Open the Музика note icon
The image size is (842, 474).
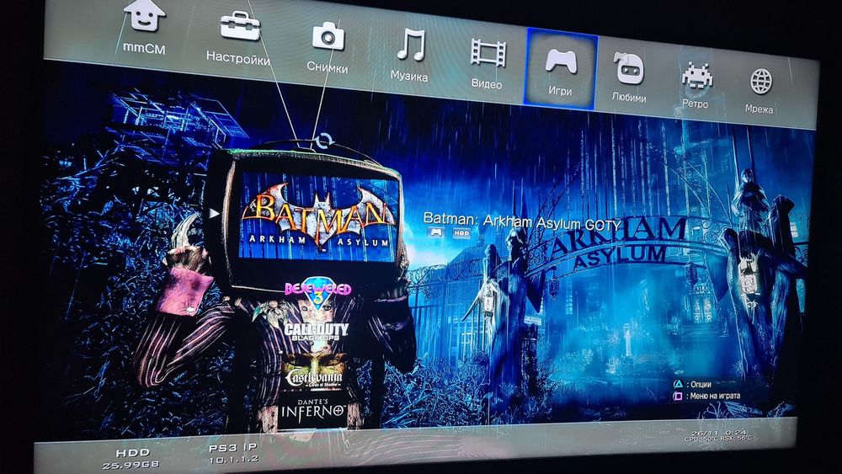click(412, 45)
